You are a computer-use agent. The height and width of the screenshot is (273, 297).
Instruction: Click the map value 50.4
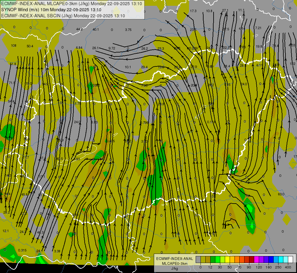point(30,46)
